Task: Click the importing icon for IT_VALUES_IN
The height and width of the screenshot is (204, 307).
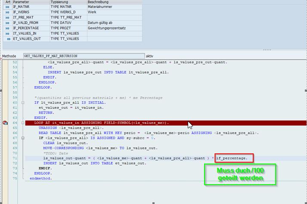Action: pos(8,33)
